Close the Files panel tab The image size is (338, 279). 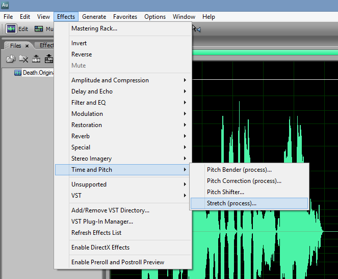27,46
